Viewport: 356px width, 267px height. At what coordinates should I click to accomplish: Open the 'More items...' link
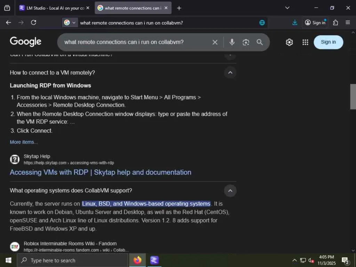click(24, 142)
